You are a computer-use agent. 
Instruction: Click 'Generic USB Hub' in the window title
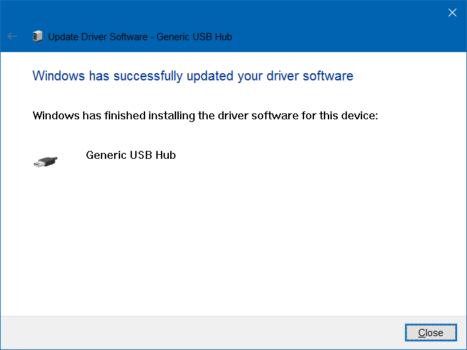[x=195, y=37]
